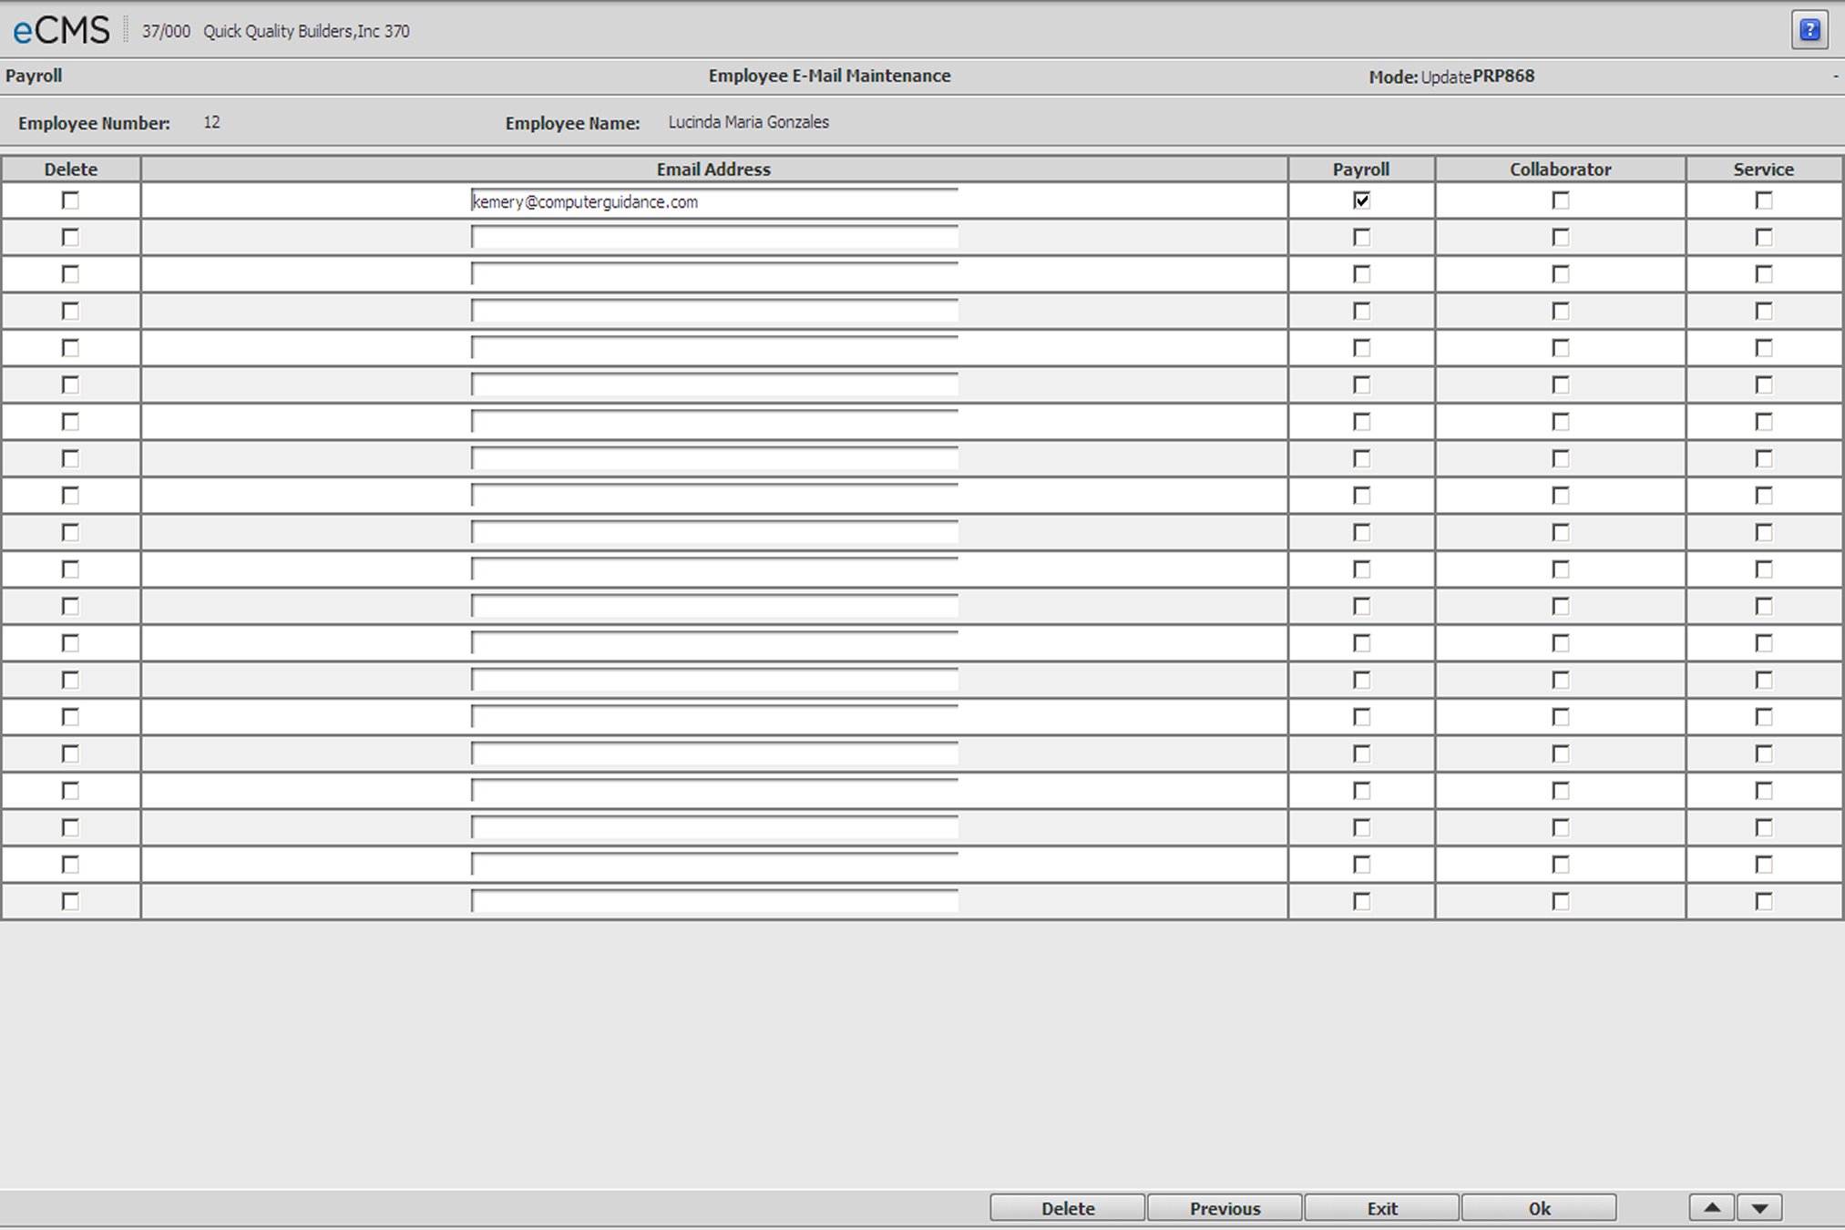Screen dimensions: 1845x1230
Task: Click the Payroll column header
Action: coord(1361,169)
